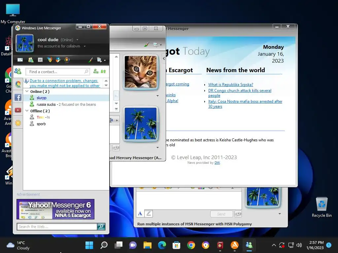Click the Alpha! link in Escargot Today

click(172, 101)
